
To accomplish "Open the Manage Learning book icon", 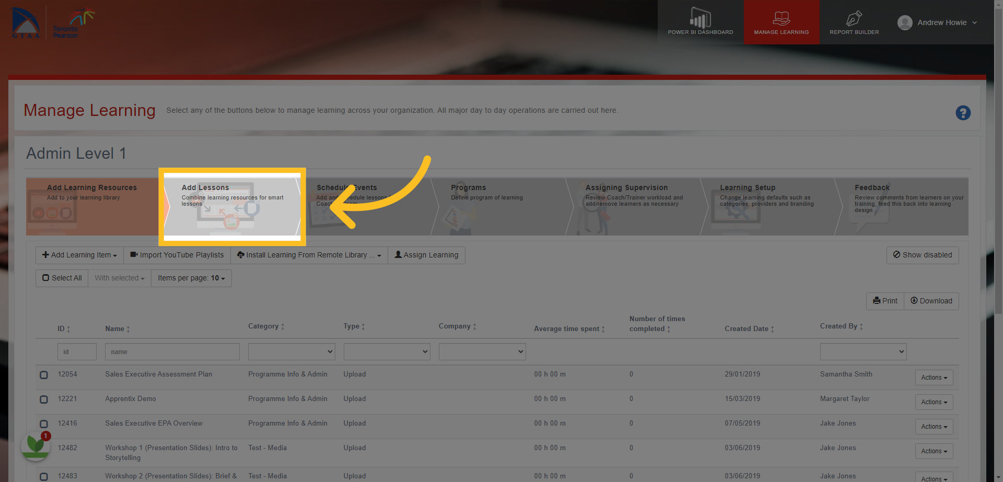I will [781, 18].
